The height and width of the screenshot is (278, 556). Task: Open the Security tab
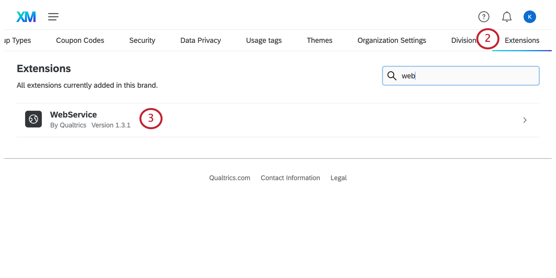point(142,41)
